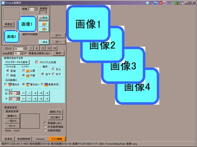
Task: Click -8 in the スライド 右 row
Action: pyautogui.click(x=35, y=93)
